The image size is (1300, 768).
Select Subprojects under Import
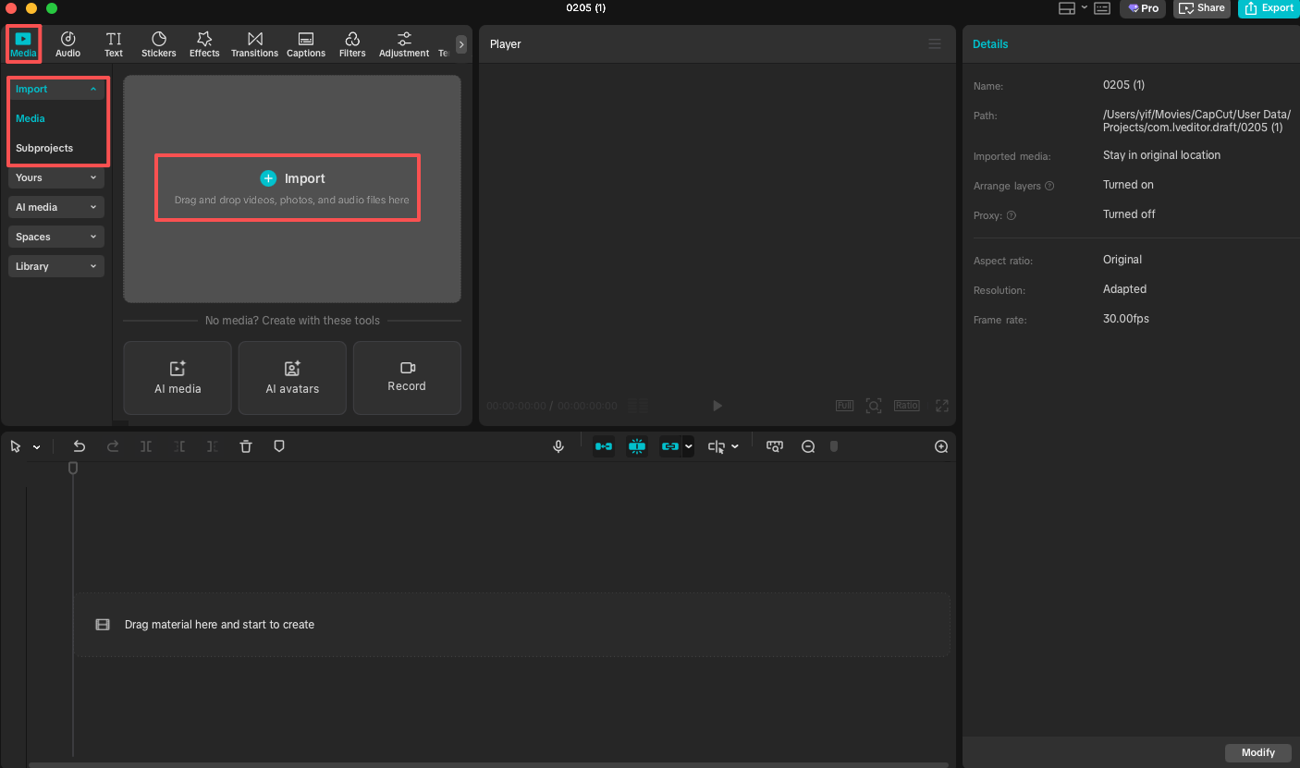click(x=44, y=148)
